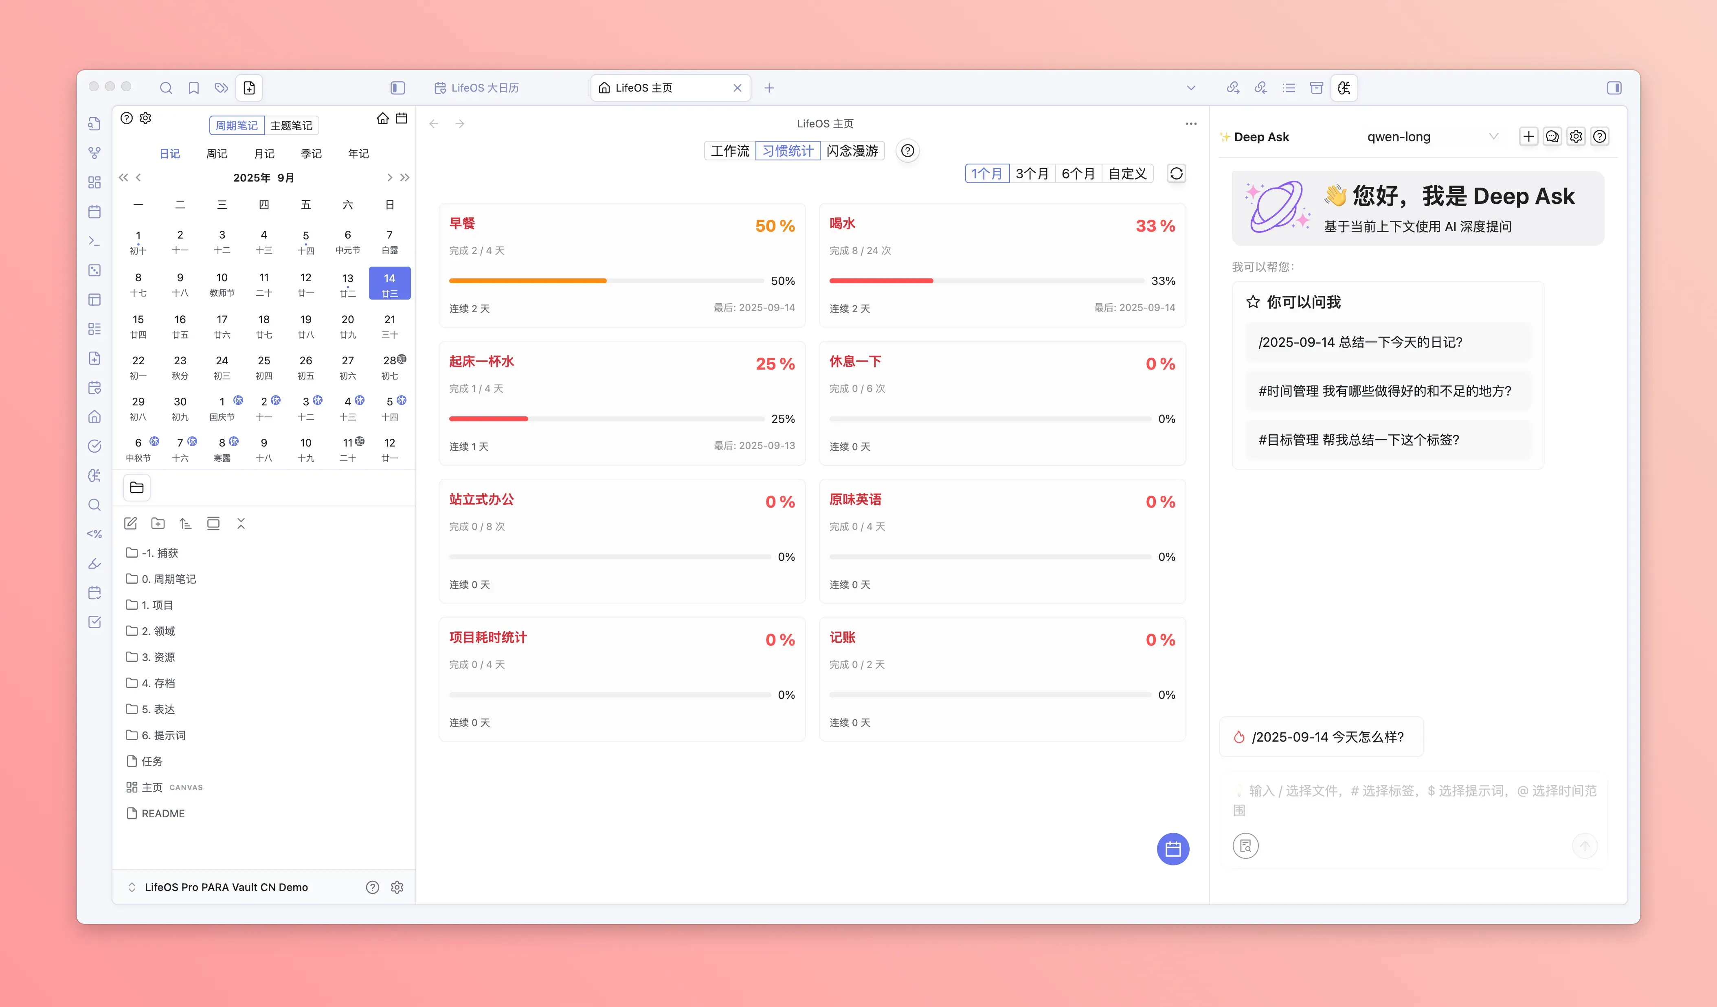Click the floating blue calendar button
This screenshot has width=1717, height=1007.
[1172, 849]
